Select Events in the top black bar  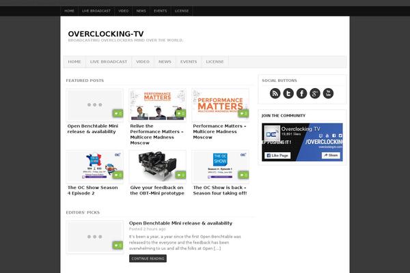pyautogui.click(x=161, y=11)
